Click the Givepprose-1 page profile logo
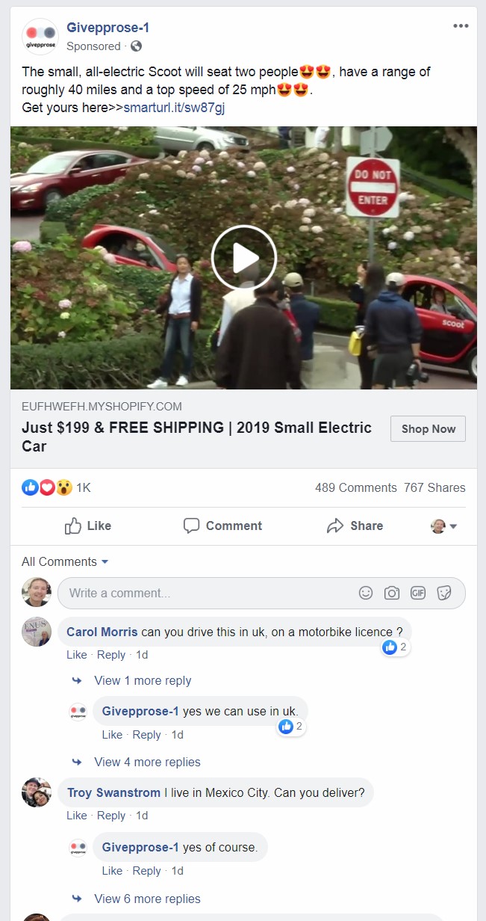This screenshot has width=486, height=921. click(40, 36)
